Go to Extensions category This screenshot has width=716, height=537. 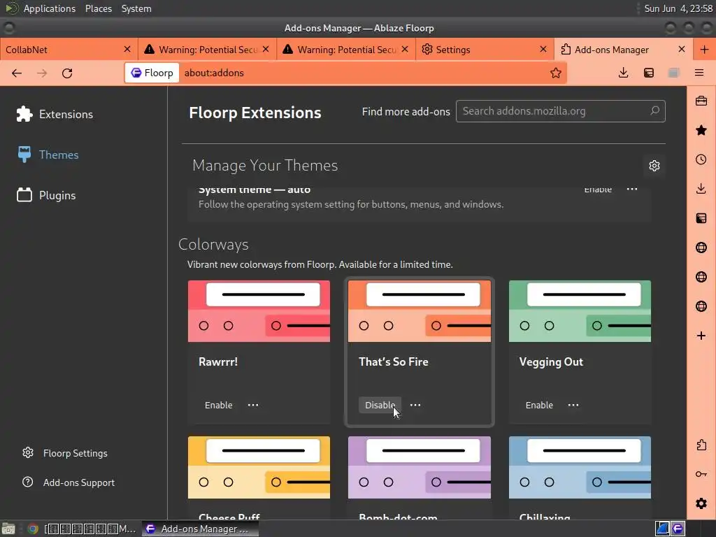[x=55, y=114]
